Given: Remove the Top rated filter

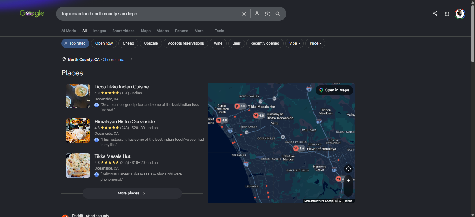Looking at the screenshot, I should click(x=66, y=43).
